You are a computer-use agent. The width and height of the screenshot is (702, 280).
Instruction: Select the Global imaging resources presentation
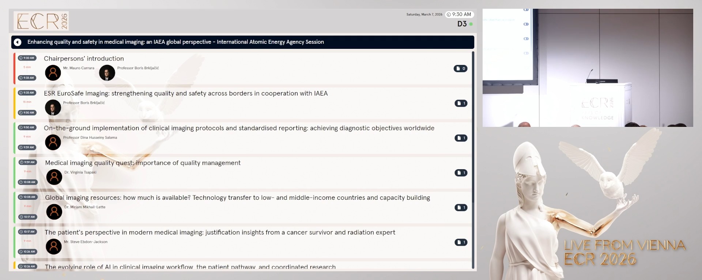[237, 198]
